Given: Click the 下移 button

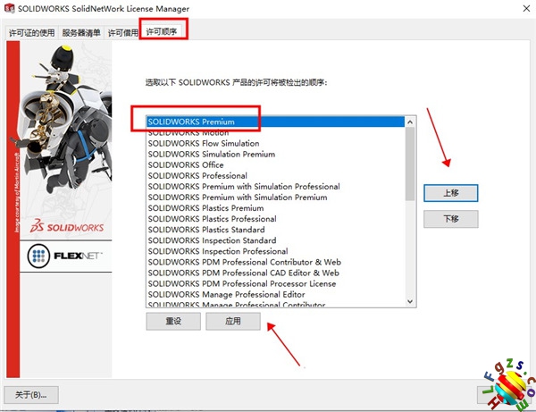Looking at the screenshot, I should (x=450, y=219).
